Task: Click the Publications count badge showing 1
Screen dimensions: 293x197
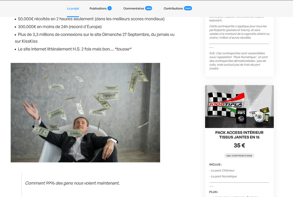Action: coord(110,8)
